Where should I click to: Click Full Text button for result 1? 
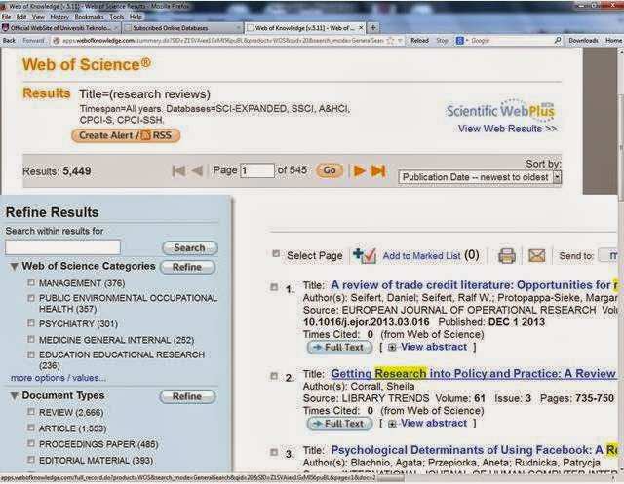(x=339, y=348)
